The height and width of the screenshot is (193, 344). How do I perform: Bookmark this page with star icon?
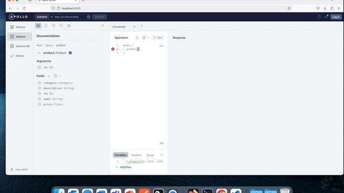[x=289, y=9]
